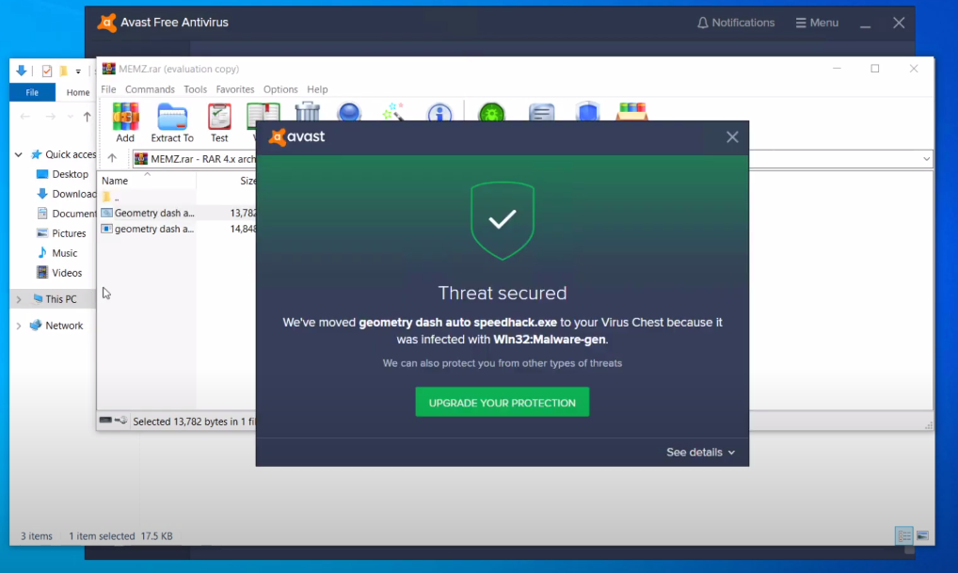Switch Explorer to large icons view

(x=922, y=535)
